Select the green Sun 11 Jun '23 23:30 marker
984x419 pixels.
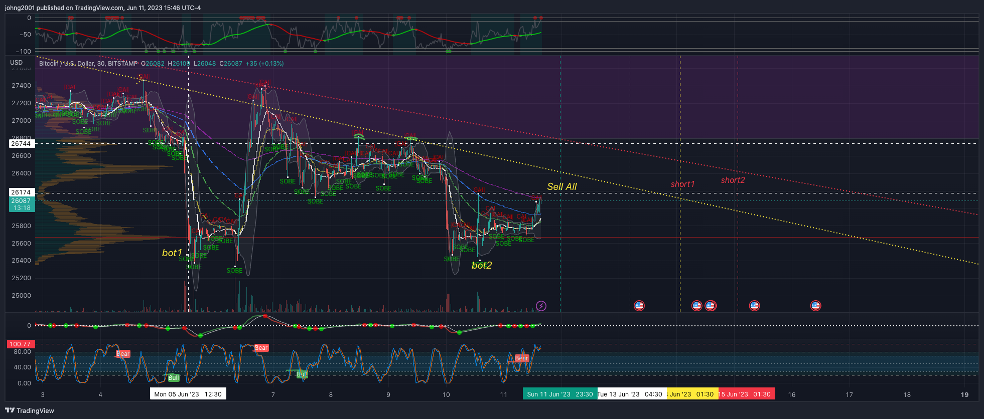click(x=559, y=394)
